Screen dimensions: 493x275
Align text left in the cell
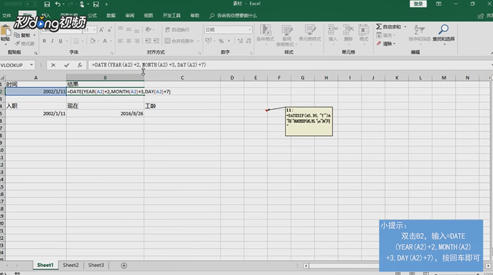pyautogui.click(x=121, y=41)
